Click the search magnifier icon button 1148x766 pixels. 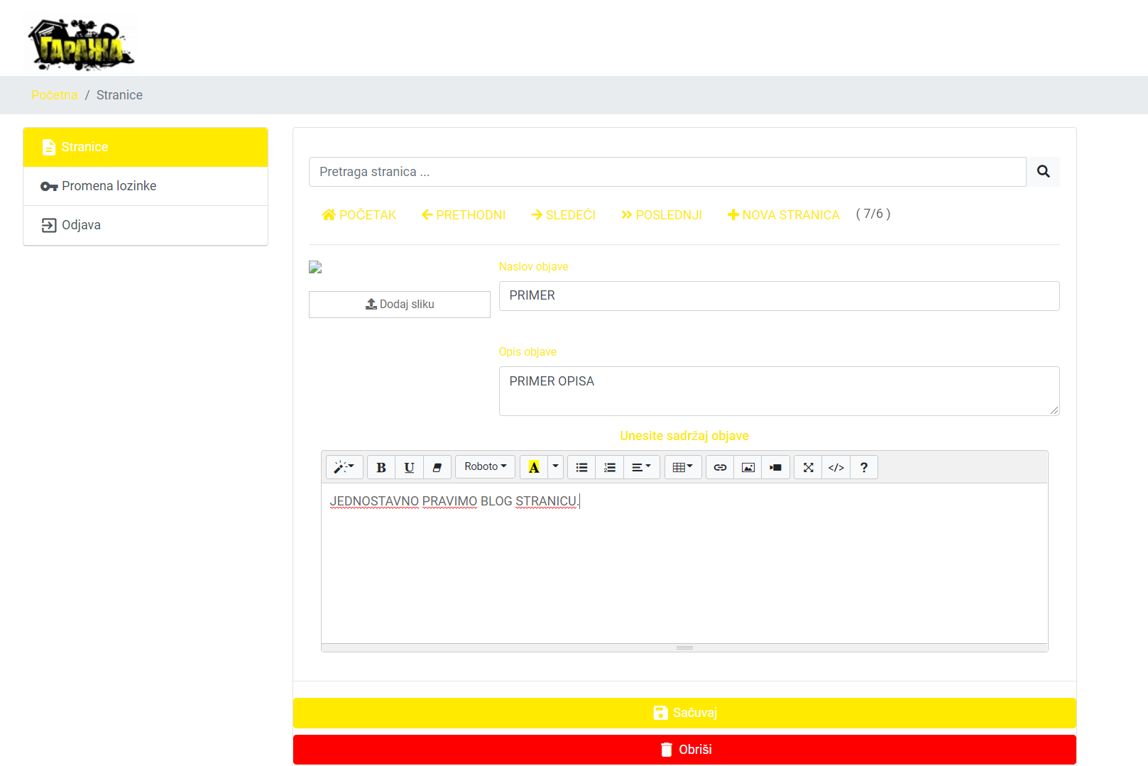1043,172
